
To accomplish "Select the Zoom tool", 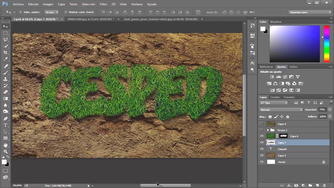I will tap(5, 152).
